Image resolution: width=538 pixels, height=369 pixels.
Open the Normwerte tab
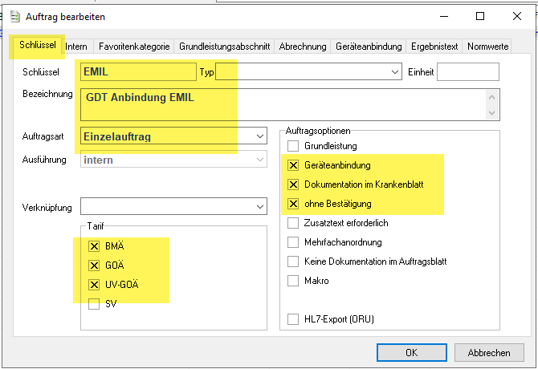click(487, 47)
